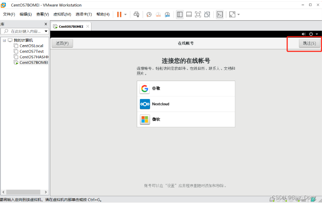The image size is (322, 204).
Task: Click the 跳过(S) skip button
Action: point(309,43)
